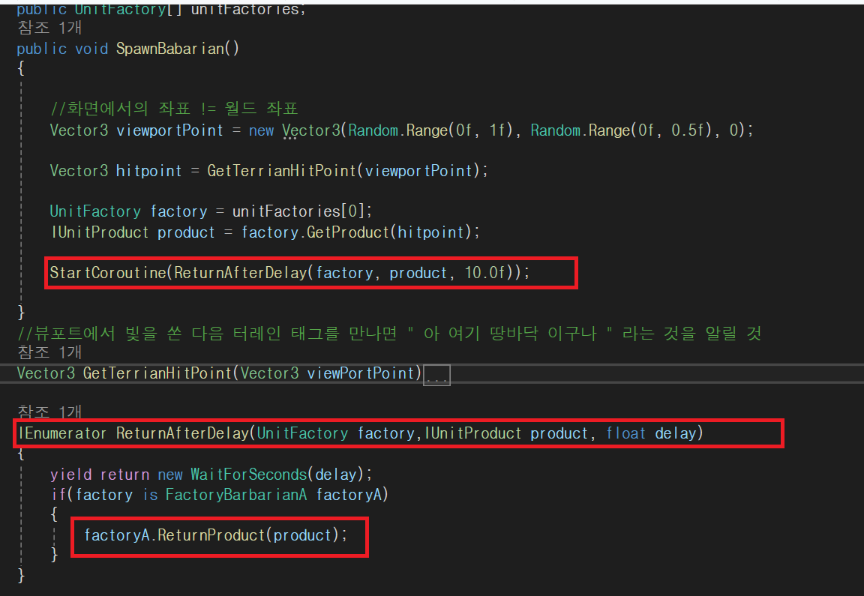Click "hitpoint" in the Vector3 hitpoint declaration
Screen dimensions: 864x596
(x=148, y=171)
